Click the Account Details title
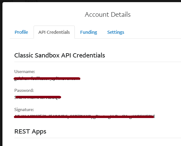 pos(107,15)
